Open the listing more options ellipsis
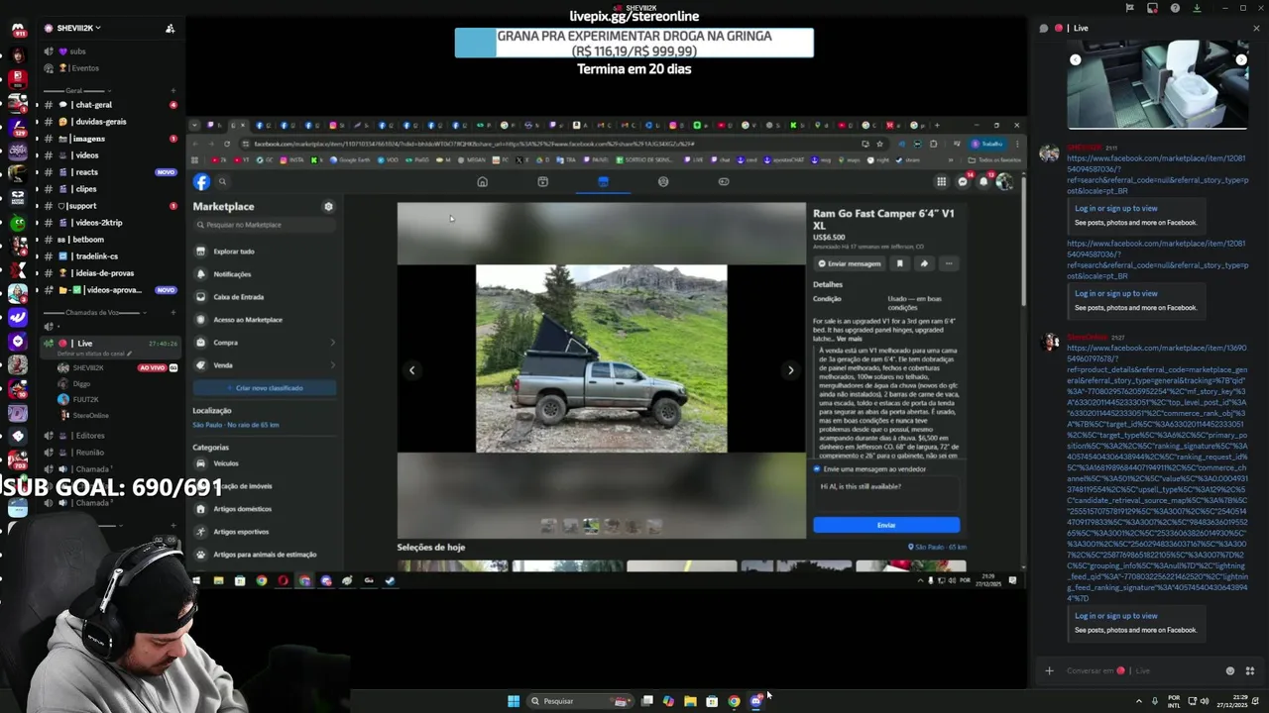The height and width of the screenshot is (713, 1269). [x=949, y=263]
